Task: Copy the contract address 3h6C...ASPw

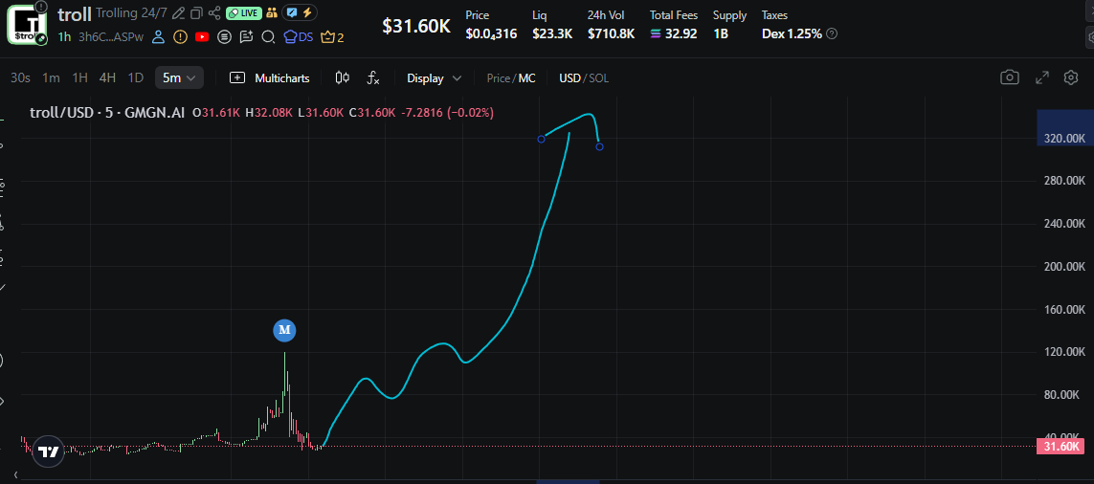Action: tap(111, 37)
